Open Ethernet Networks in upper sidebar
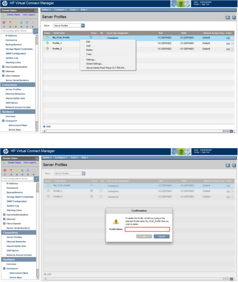The image size is (238, 282). click(15, 94)
